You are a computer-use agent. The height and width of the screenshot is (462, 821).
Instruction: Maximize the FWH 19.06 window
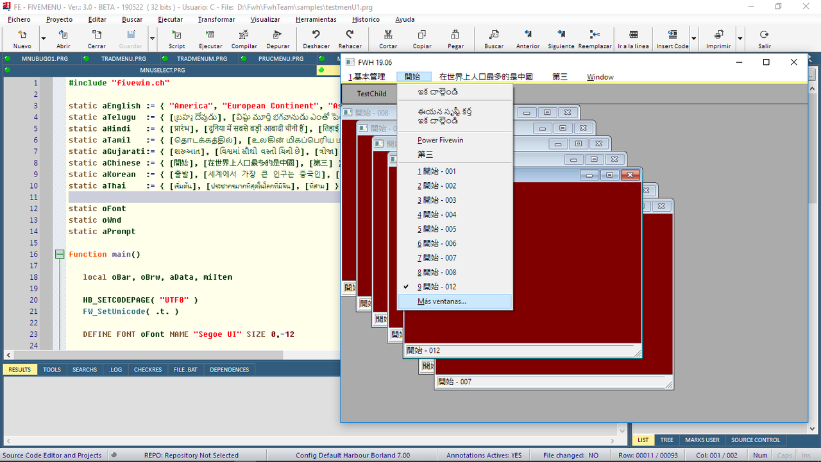coord(766,62)
